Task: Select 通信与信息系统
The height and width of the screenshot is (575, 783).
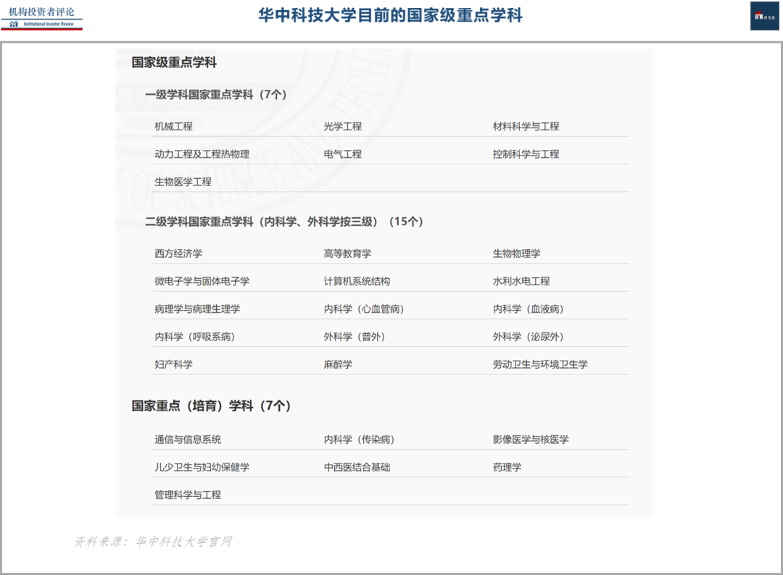Action: pyautogui.click(x=188, y=440)
